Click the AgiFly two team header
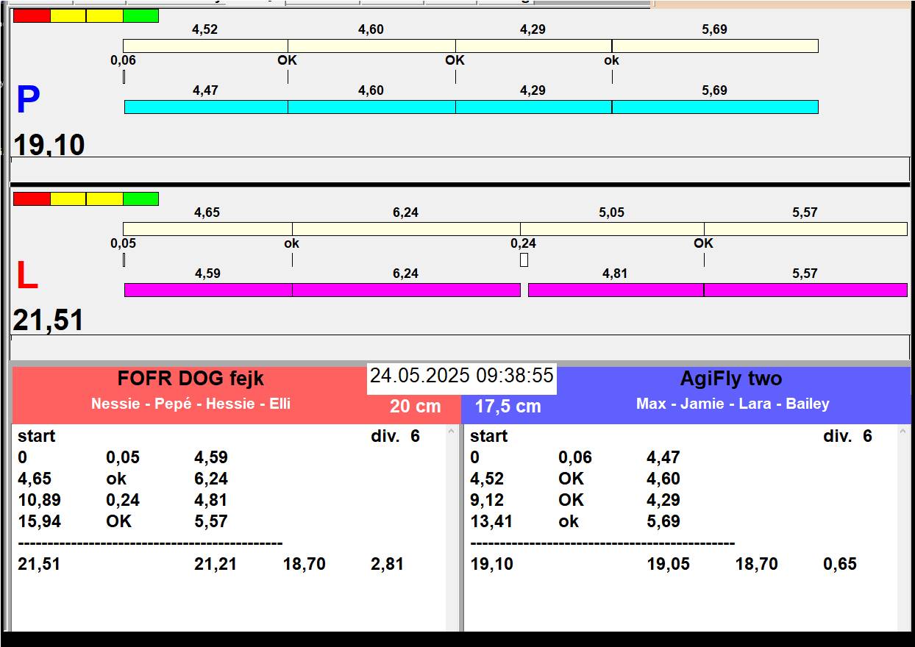Image resolution: width=915 pixels, height=647 pixels. tap(730, 379)
